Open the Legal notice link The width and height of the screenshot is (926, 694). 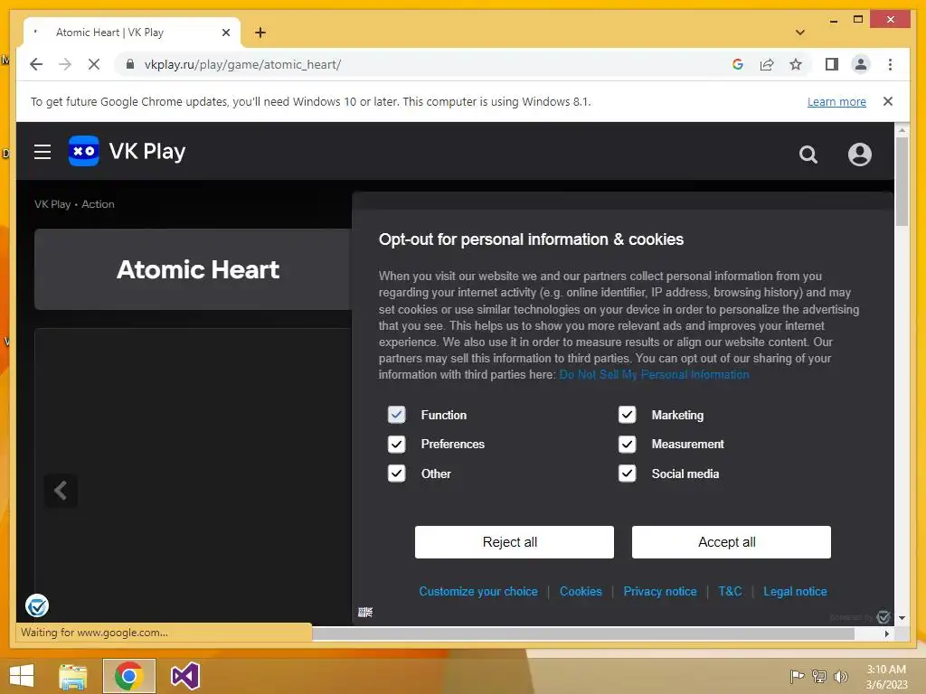(x=795, y=591)
